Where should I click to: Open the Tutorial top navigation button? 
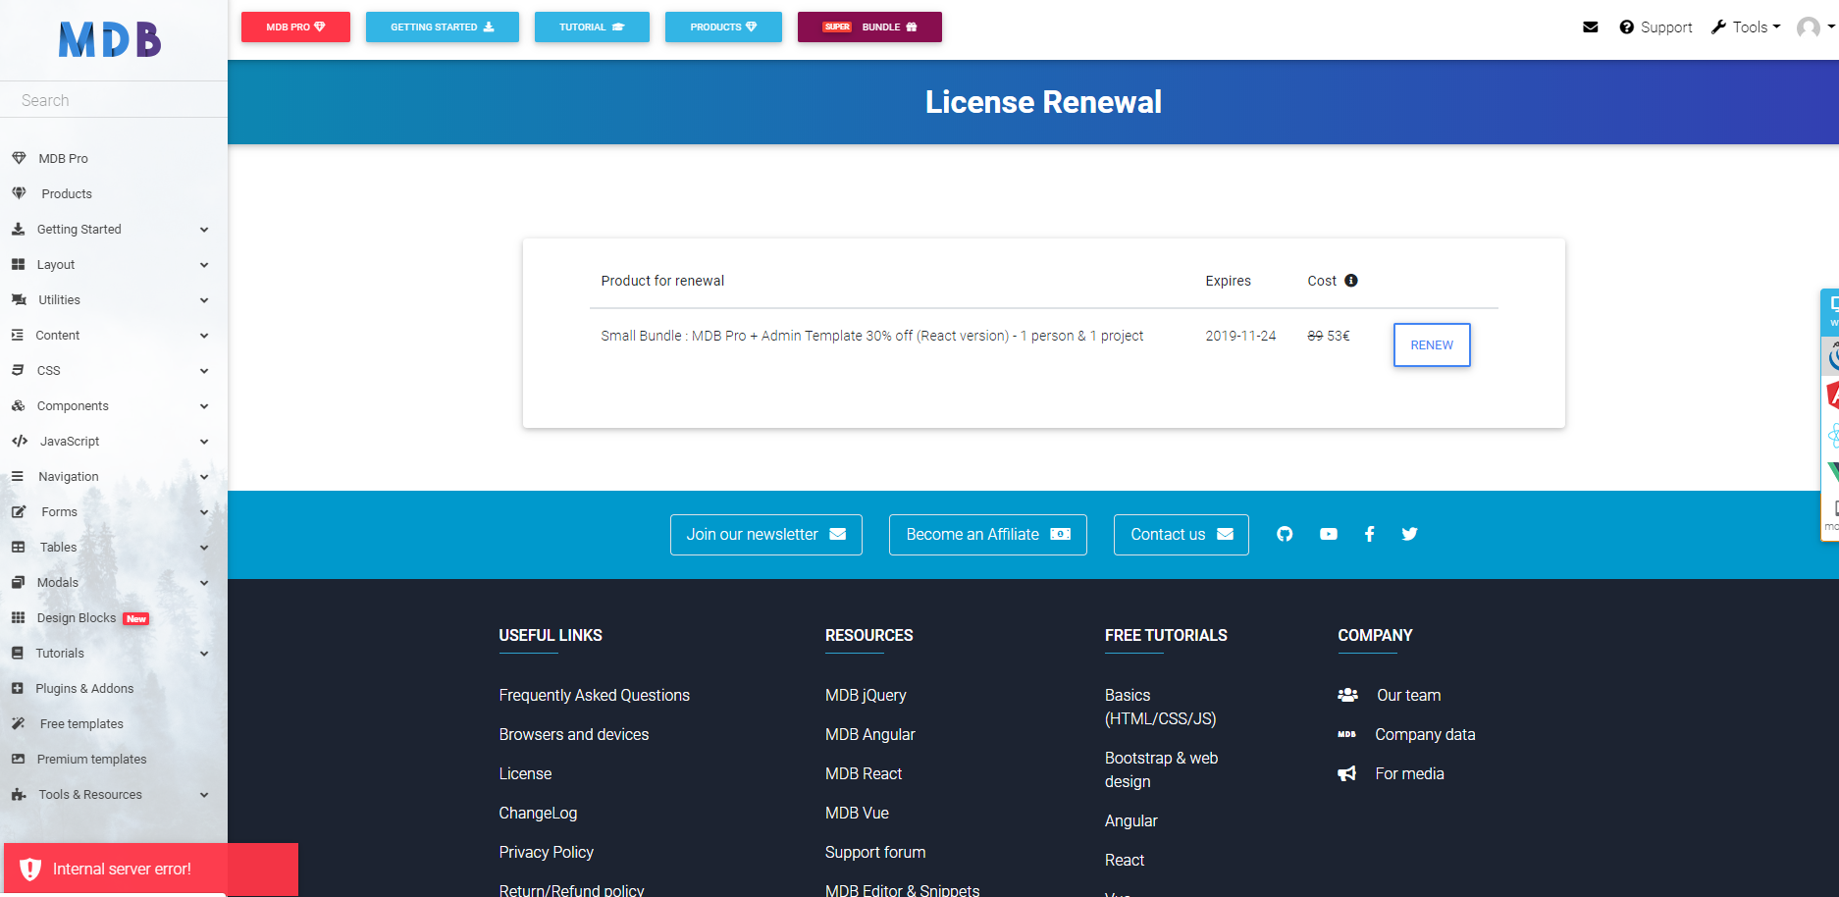pyautogui.click(x=592, y=26)
